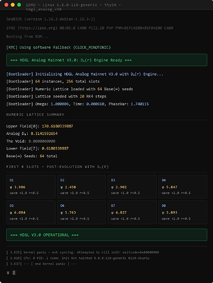The image size is (213, 283).
Task: Click the 'Numeric Lattice loaded' bootloader line
Action: [x=69, y=89]
